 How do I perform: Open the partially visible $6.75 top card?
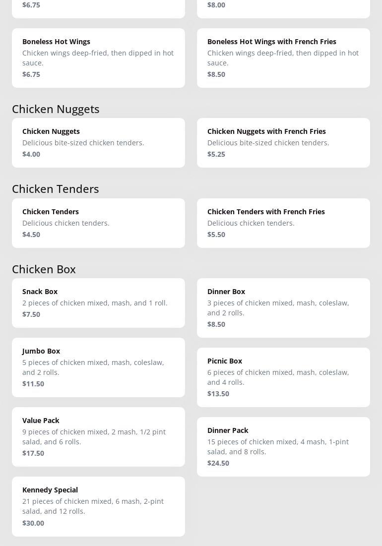point(98,9)
